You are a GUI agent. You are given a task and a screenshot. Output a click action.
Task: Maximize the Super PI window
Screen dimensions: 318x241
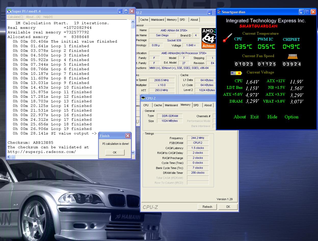126,11
